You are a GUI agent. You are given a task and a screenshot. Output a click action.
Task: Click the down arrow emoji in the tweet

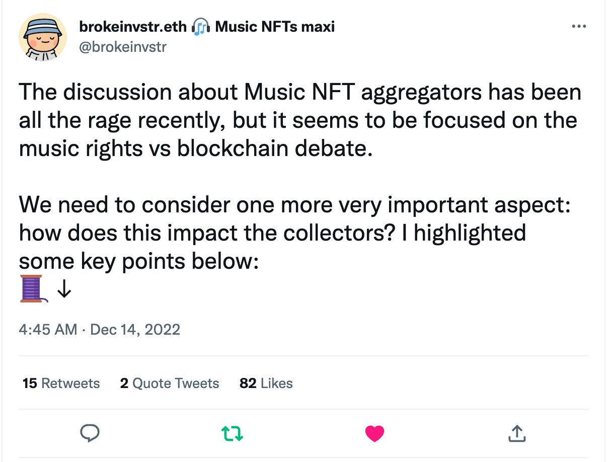[x=64, y=288]
